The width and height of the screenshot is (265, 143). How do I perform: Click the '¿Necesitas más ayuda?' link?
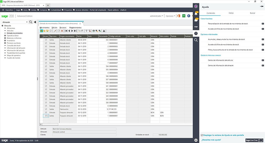[211, 140]
